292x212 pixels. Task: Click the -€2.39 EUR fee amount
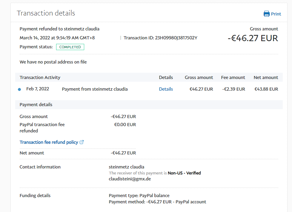pyautogui.click(x=233, y=89)
